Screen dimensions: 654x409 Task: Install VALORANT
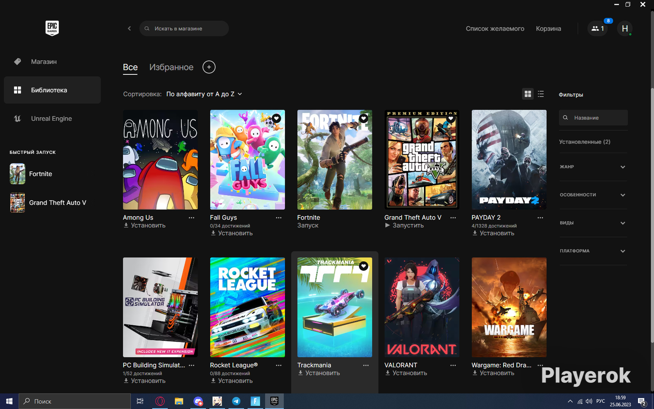(406, 373)
